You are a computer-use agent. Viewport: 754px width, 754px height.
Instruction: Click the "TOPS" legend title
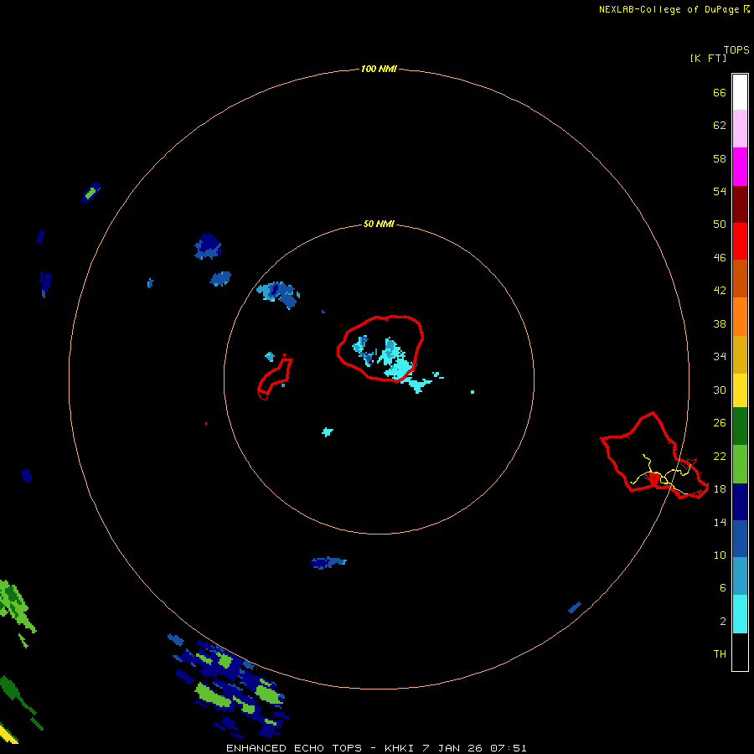point(736,50)
